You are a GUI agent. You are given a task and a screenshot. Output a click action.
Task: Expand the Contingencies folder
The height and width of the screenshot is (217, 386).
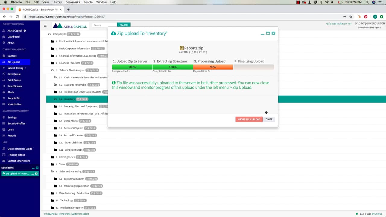coord(52,157)
